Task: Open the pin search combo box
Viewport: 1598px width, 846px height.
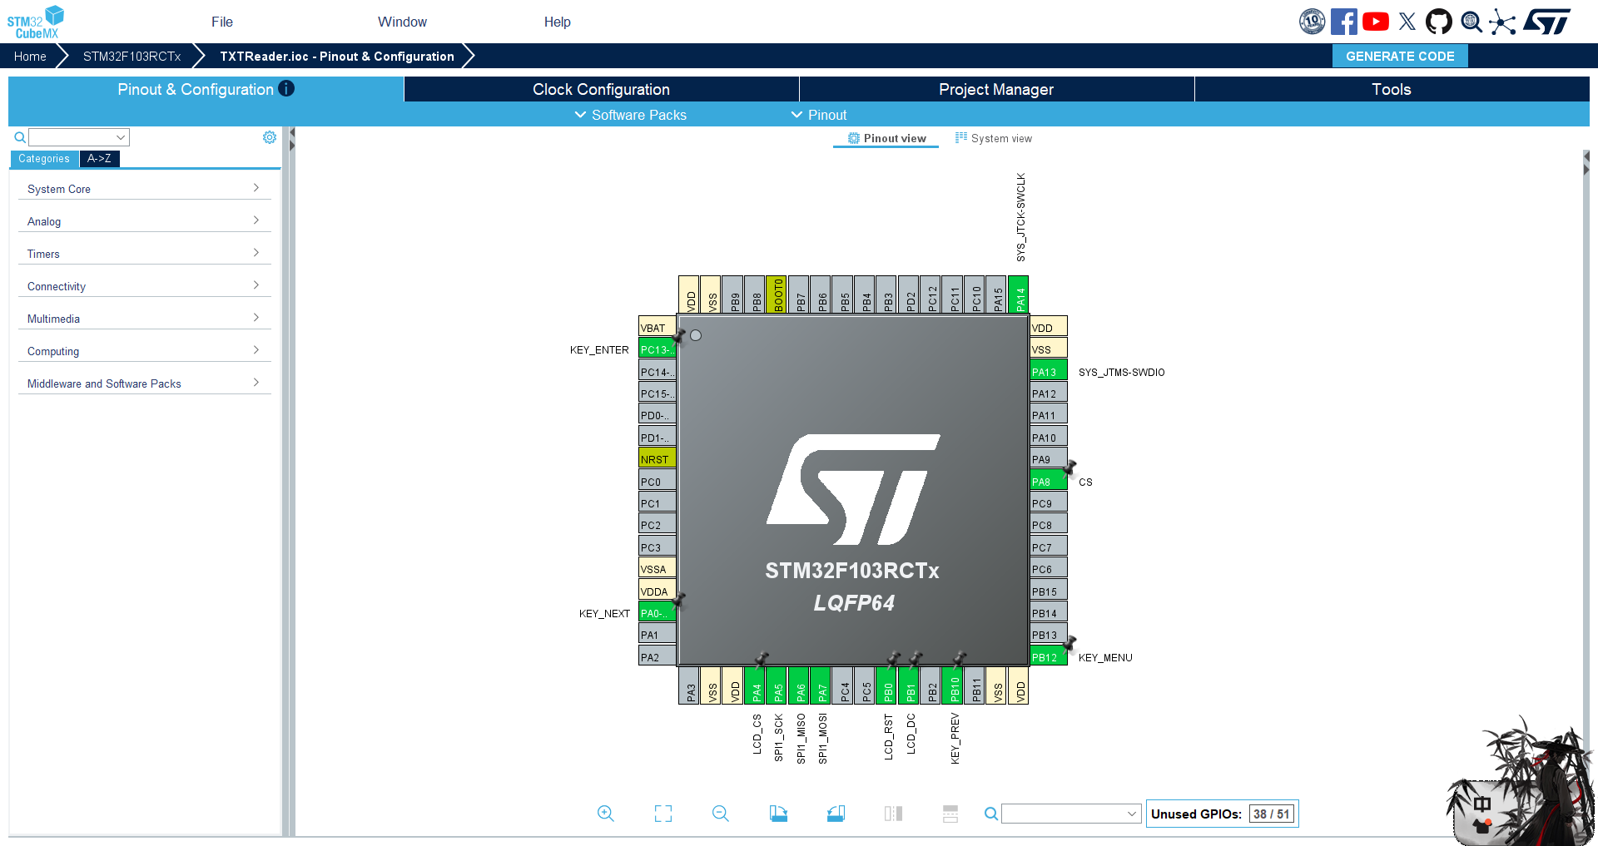Action: pyautogui.click(x=1070, y=814)
